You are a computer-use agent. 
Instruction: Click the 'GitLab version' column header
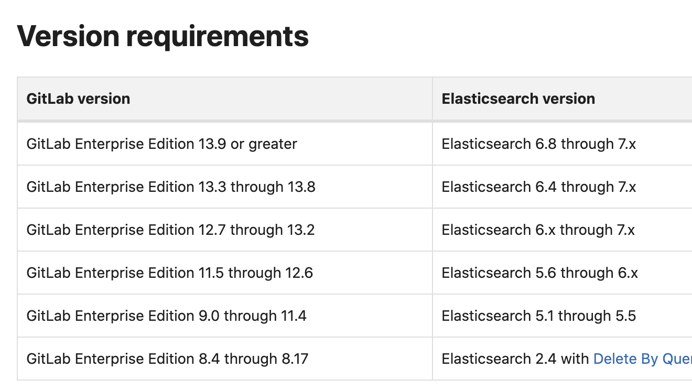(x=78, y=99)
